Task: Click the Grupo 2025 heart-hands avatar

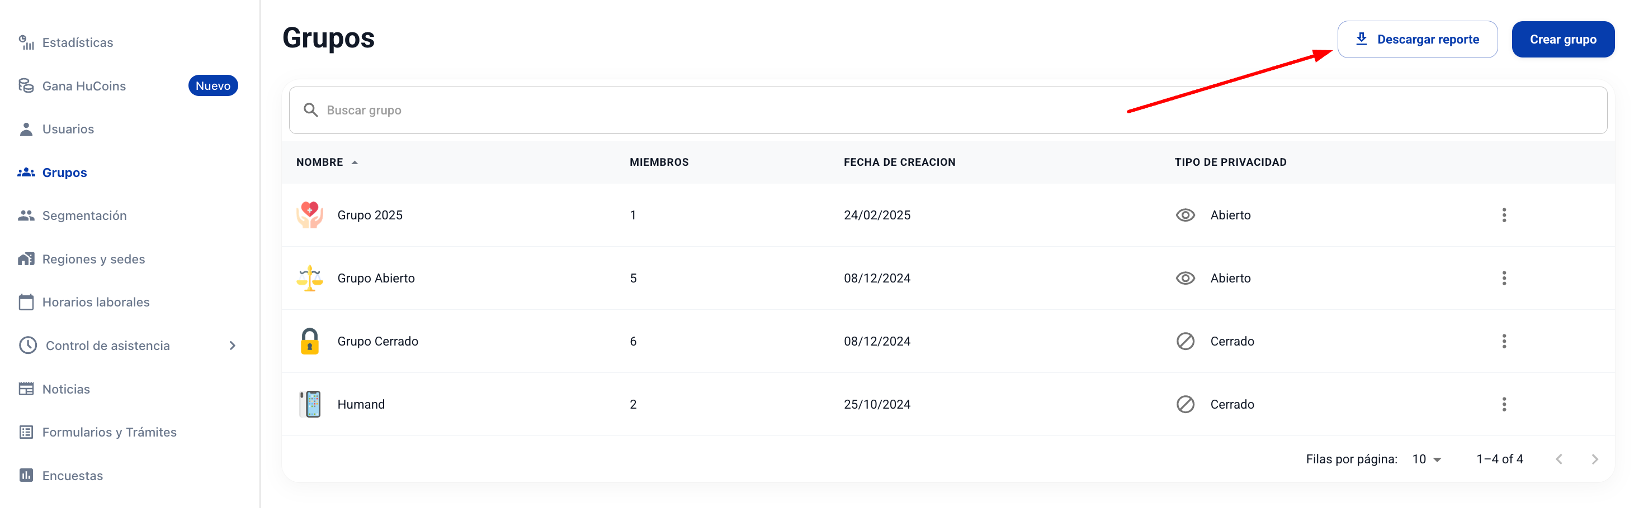Action: point(310,215)
